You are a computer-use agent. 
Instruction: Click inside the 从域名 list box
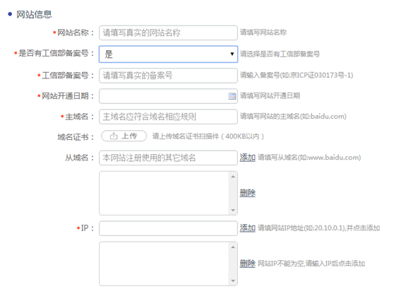165,193
